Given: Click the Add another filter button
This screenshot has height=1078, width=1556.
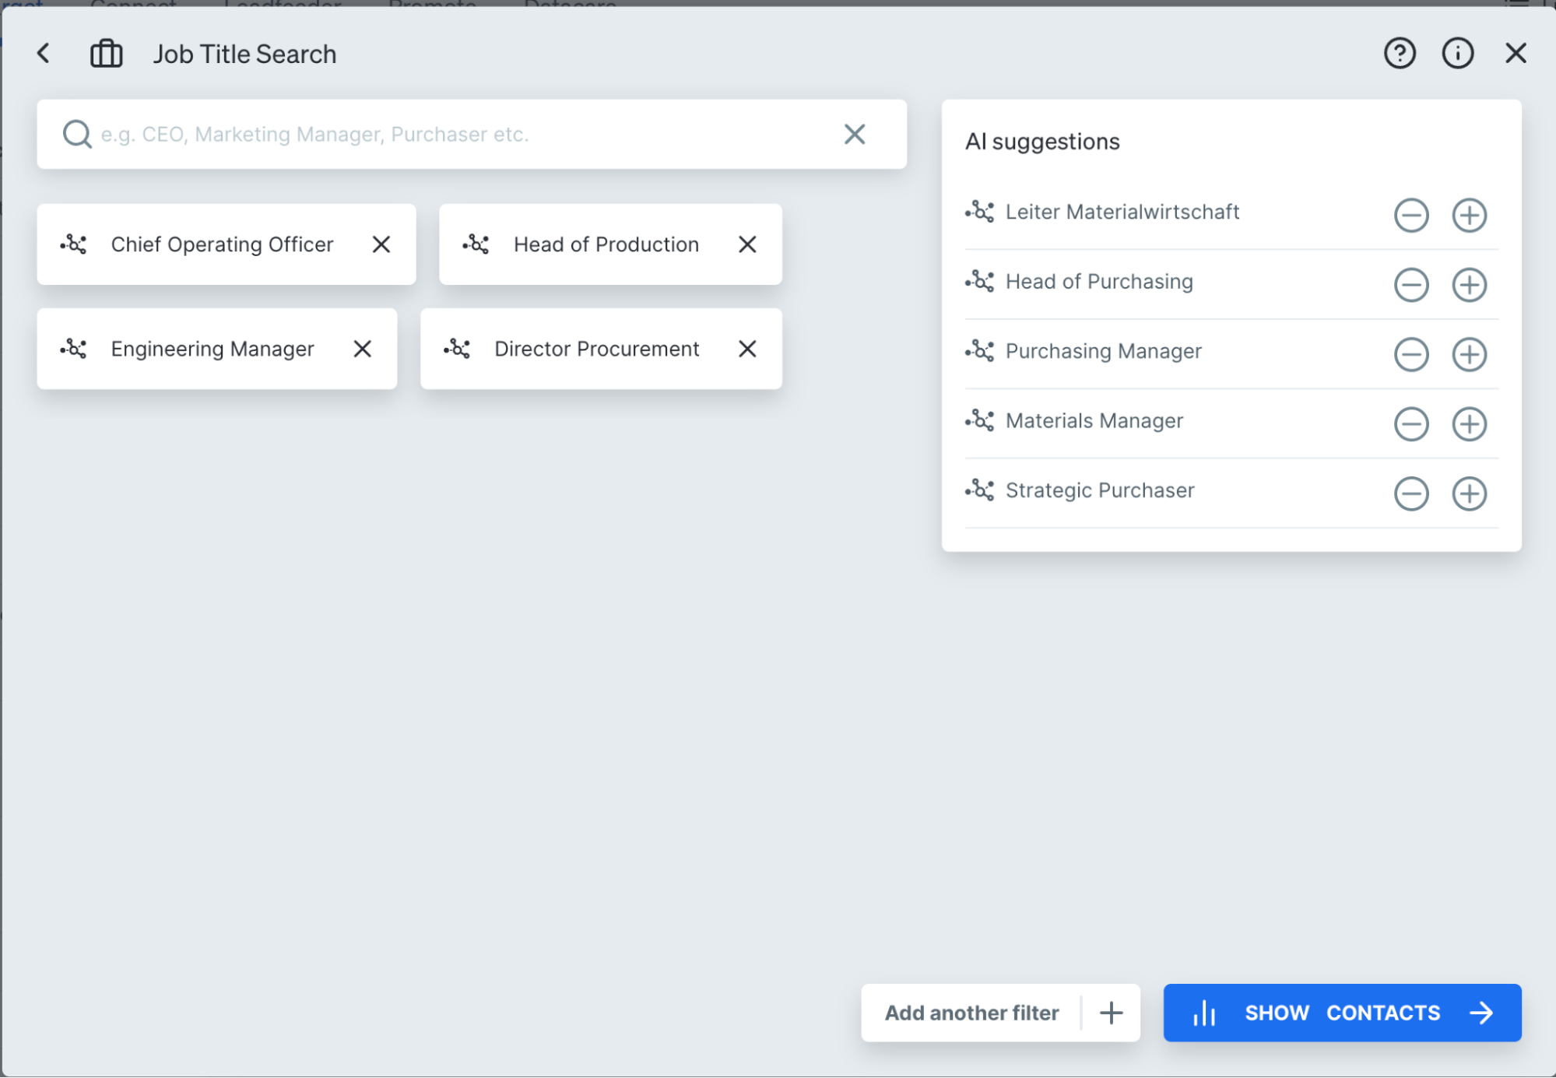Looking at the screenshot, I should coord(971,1013).
